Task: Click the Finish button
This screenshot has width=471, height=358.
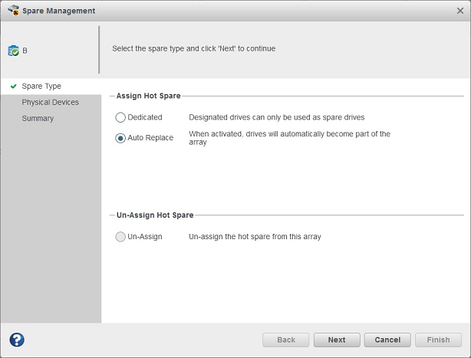Action: coord(438,340)
